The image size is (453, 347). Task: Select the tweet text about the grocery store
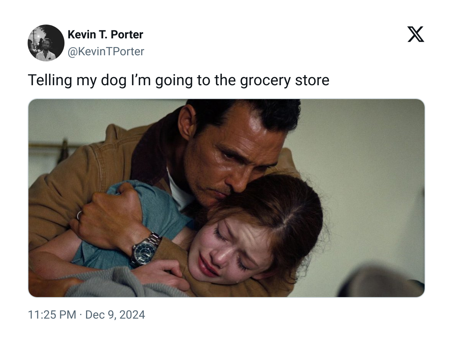pyautogui.click(x=179, y=80)
